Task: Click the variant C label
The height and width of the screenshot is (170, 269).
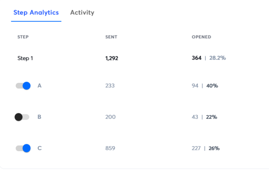Action: [40, 148]
